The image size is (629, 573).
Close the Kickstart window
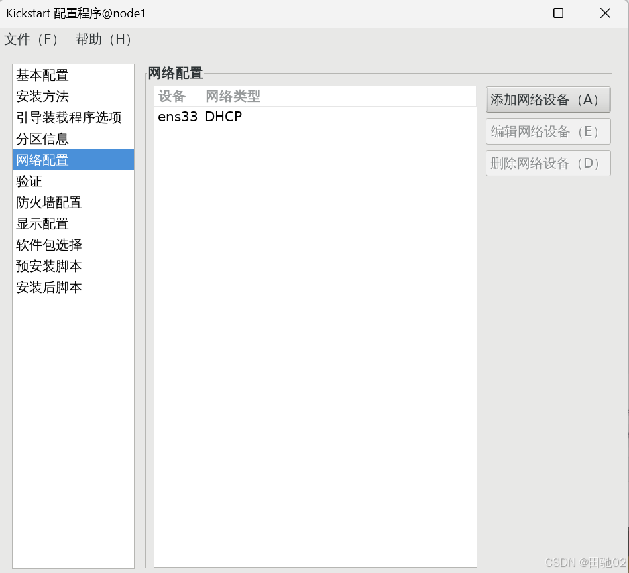605,13
